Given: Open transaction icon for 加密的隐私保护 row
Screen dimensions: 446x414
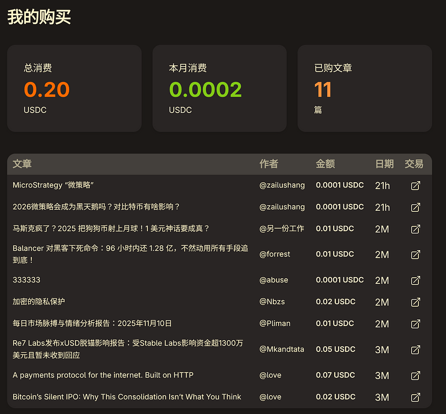Looking at the screenshot, I should [x=415, y=302].
